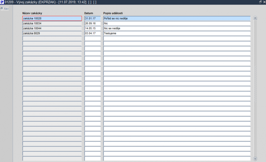This screenshot has height=162, width=266.
Task: Click the scroll-up arrow of the list
Action: coord(255,18)
